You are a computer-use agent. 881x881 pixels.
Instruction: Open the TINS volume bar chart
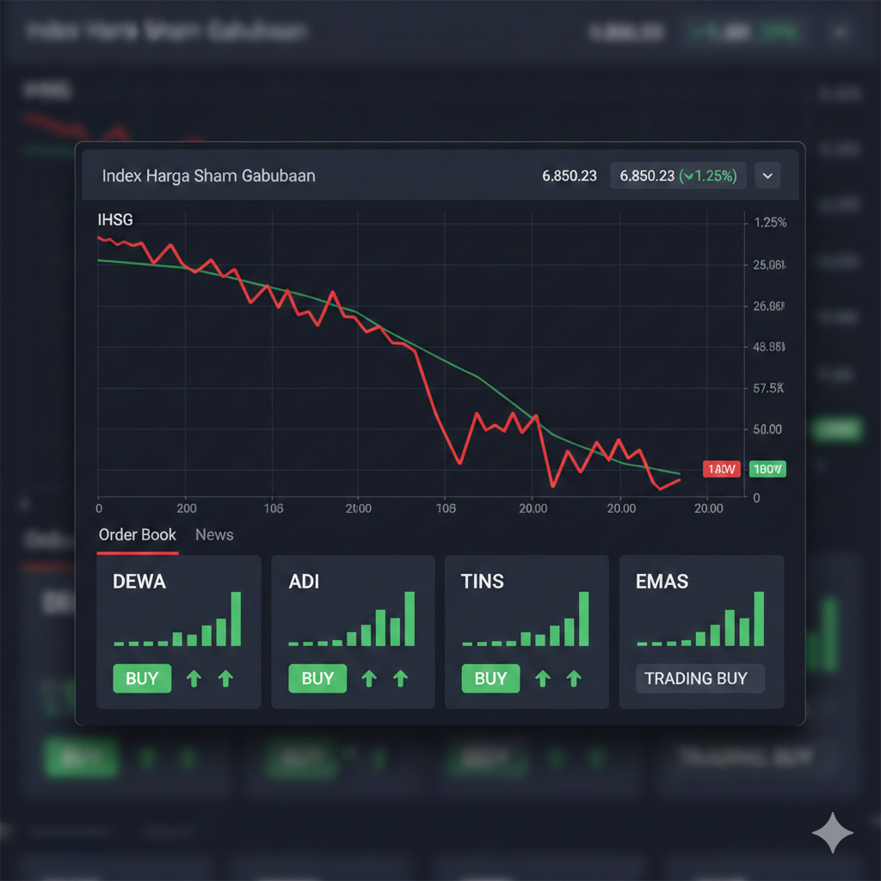coord(526,619)
